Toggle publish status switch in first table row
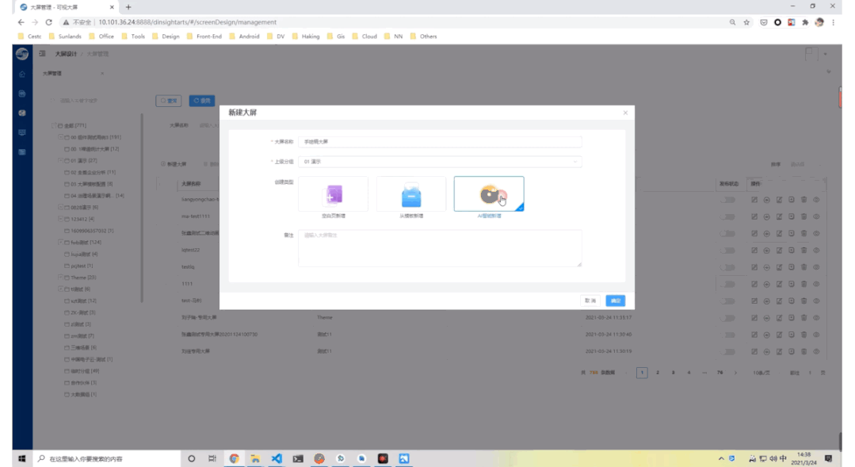The image size is (855, 467). [x=727, y=199]
